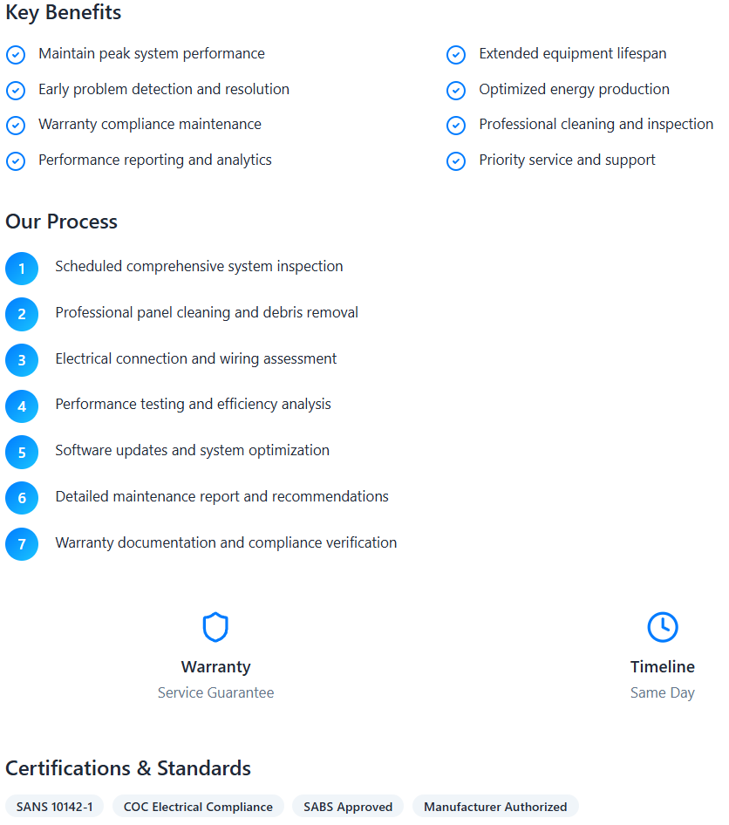Click the check icon beside Warranty compliance maintenance
Screen dimensions: 729x825
(16, 126)
